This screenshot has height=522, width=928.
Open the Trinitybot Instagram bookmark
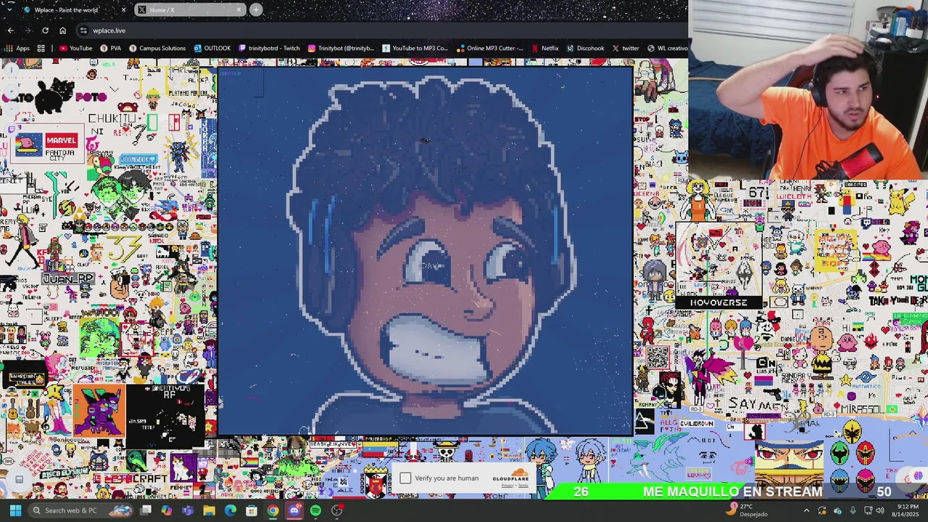coord(341,49)
